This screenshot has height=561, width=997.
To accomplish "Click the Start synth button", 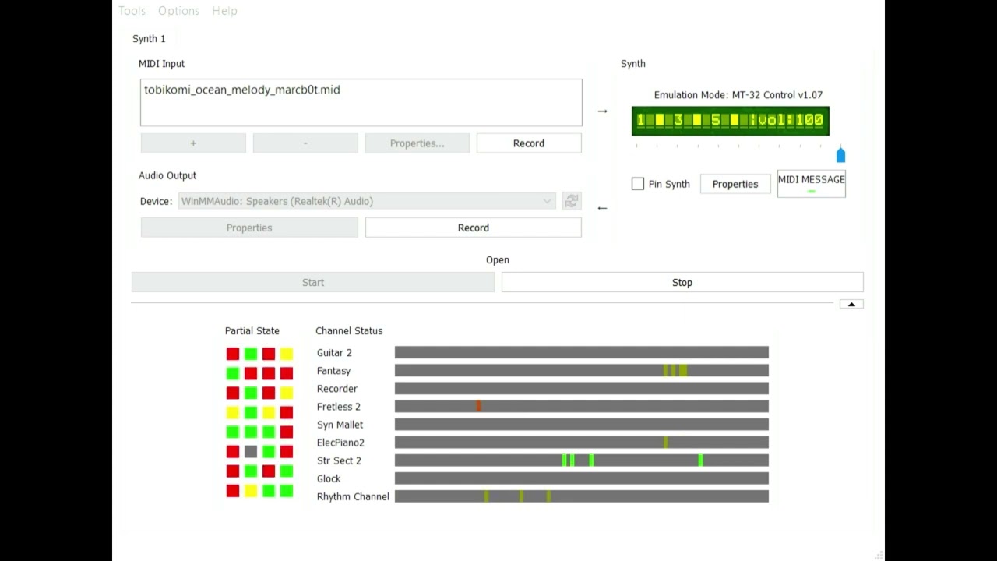I will tap(313, 282).
